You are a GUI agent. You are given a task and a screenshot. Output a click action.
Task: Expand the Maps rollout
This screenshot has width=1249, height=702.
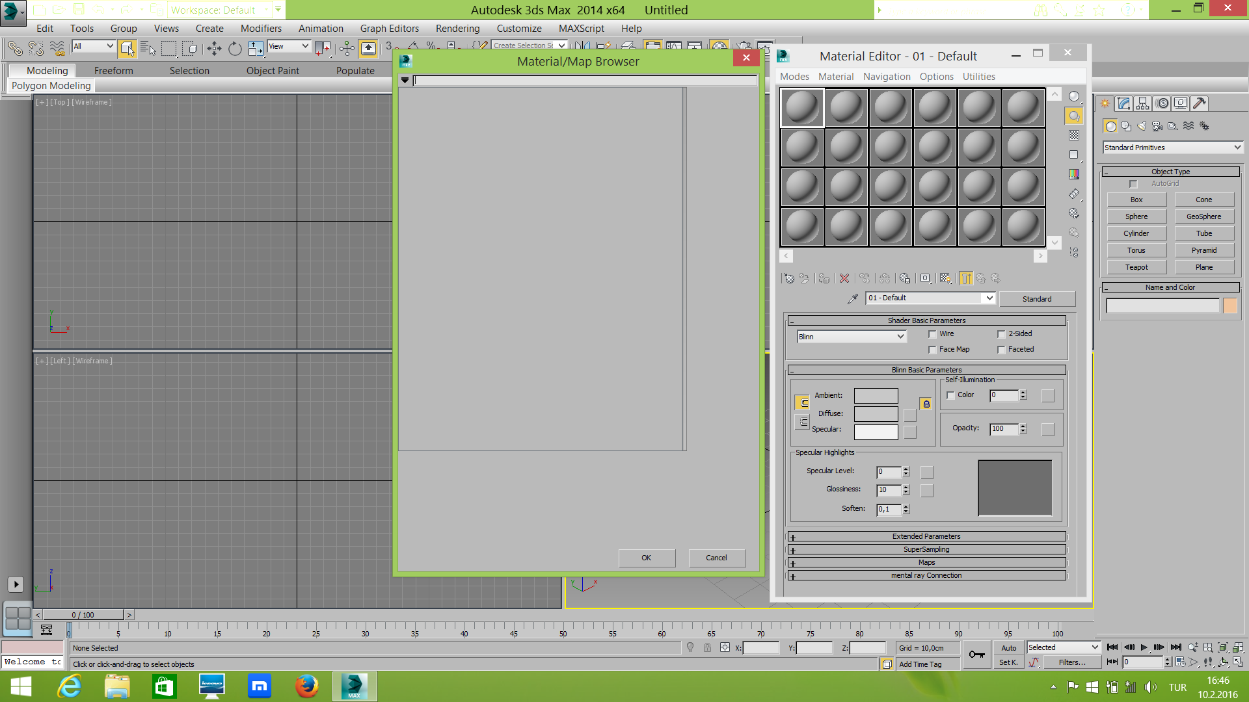[926, 562]
